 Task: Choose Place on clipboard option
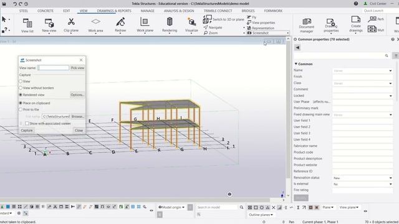pos(21,103)
